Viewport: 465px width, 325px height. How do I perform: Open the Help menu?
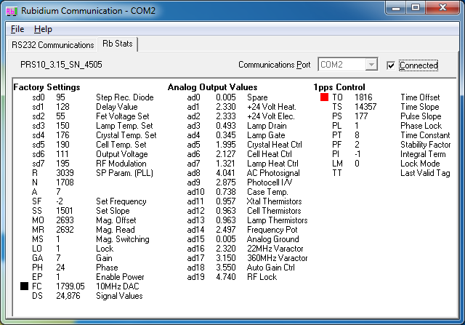pyautogui.click(x=43, y=29)
